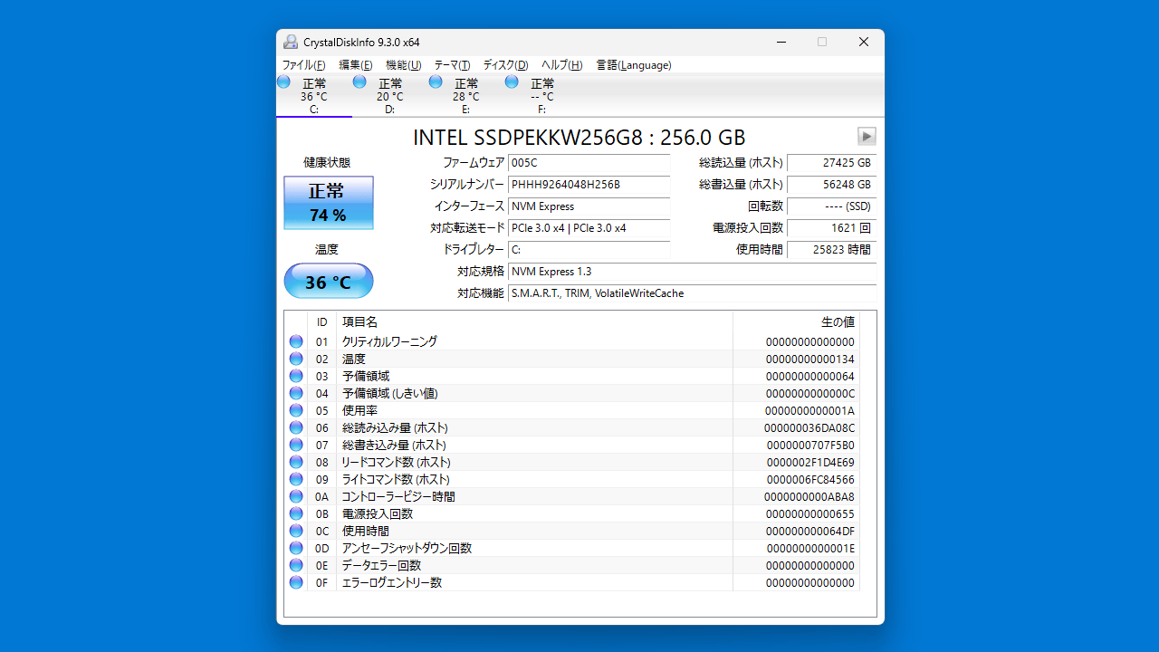Click raw value 0000000000000C

809,394
